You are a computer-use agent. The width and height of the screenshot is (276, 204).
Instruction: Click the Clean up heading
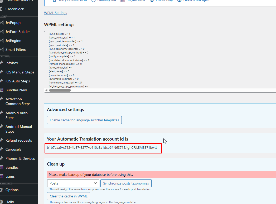click(56, 164)
